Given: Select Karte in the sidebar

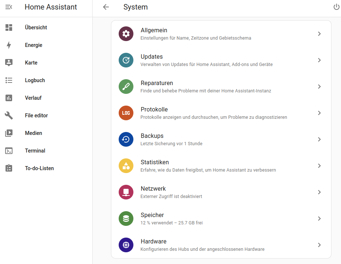Looking at the screenshot, I should 46,63.
